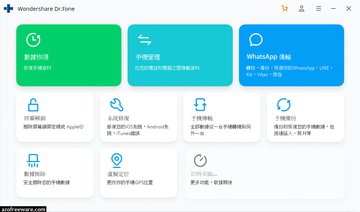Click the 安全擦除您的手機數據 description
This screenshot has height=212, width=360.
tap(47, 182)
